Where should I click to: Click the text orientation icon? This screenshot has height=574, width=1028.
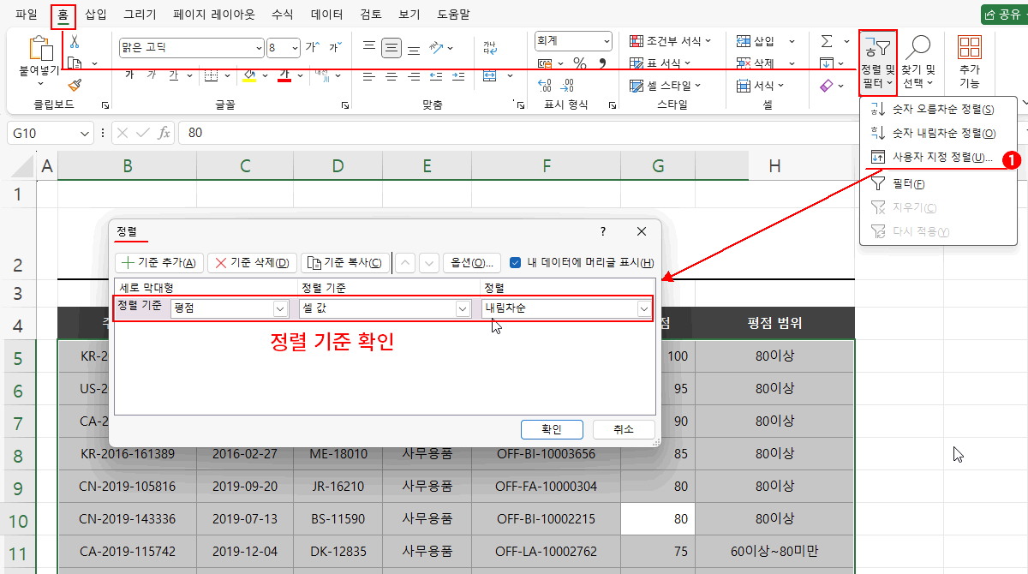pyautogui.click(x=437, y=47)
